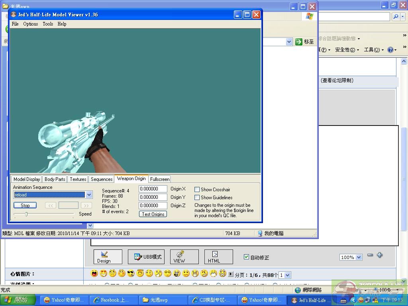The height and width of the screenshot is (306, 408).
Task: Click the minus icon beside editor zoom
Action: [x=370, y=255]
